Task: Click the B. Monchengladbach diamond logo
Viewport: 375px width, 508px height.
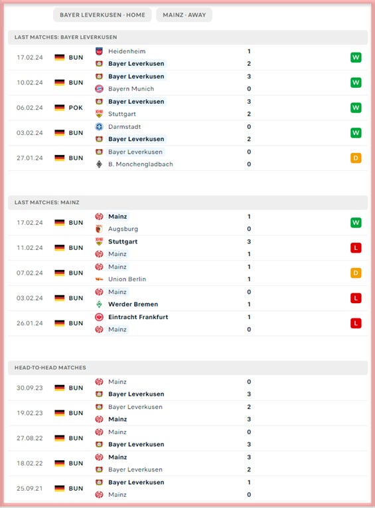Action: pos(100,164)
